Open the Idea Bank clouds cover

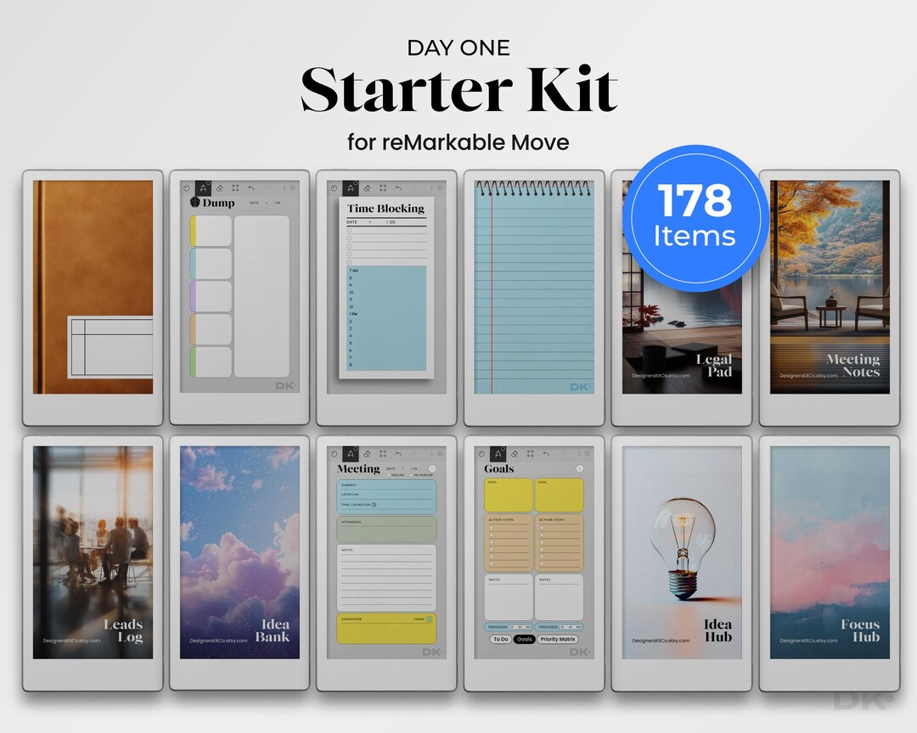pyautogui.click(x=239, y=552)
